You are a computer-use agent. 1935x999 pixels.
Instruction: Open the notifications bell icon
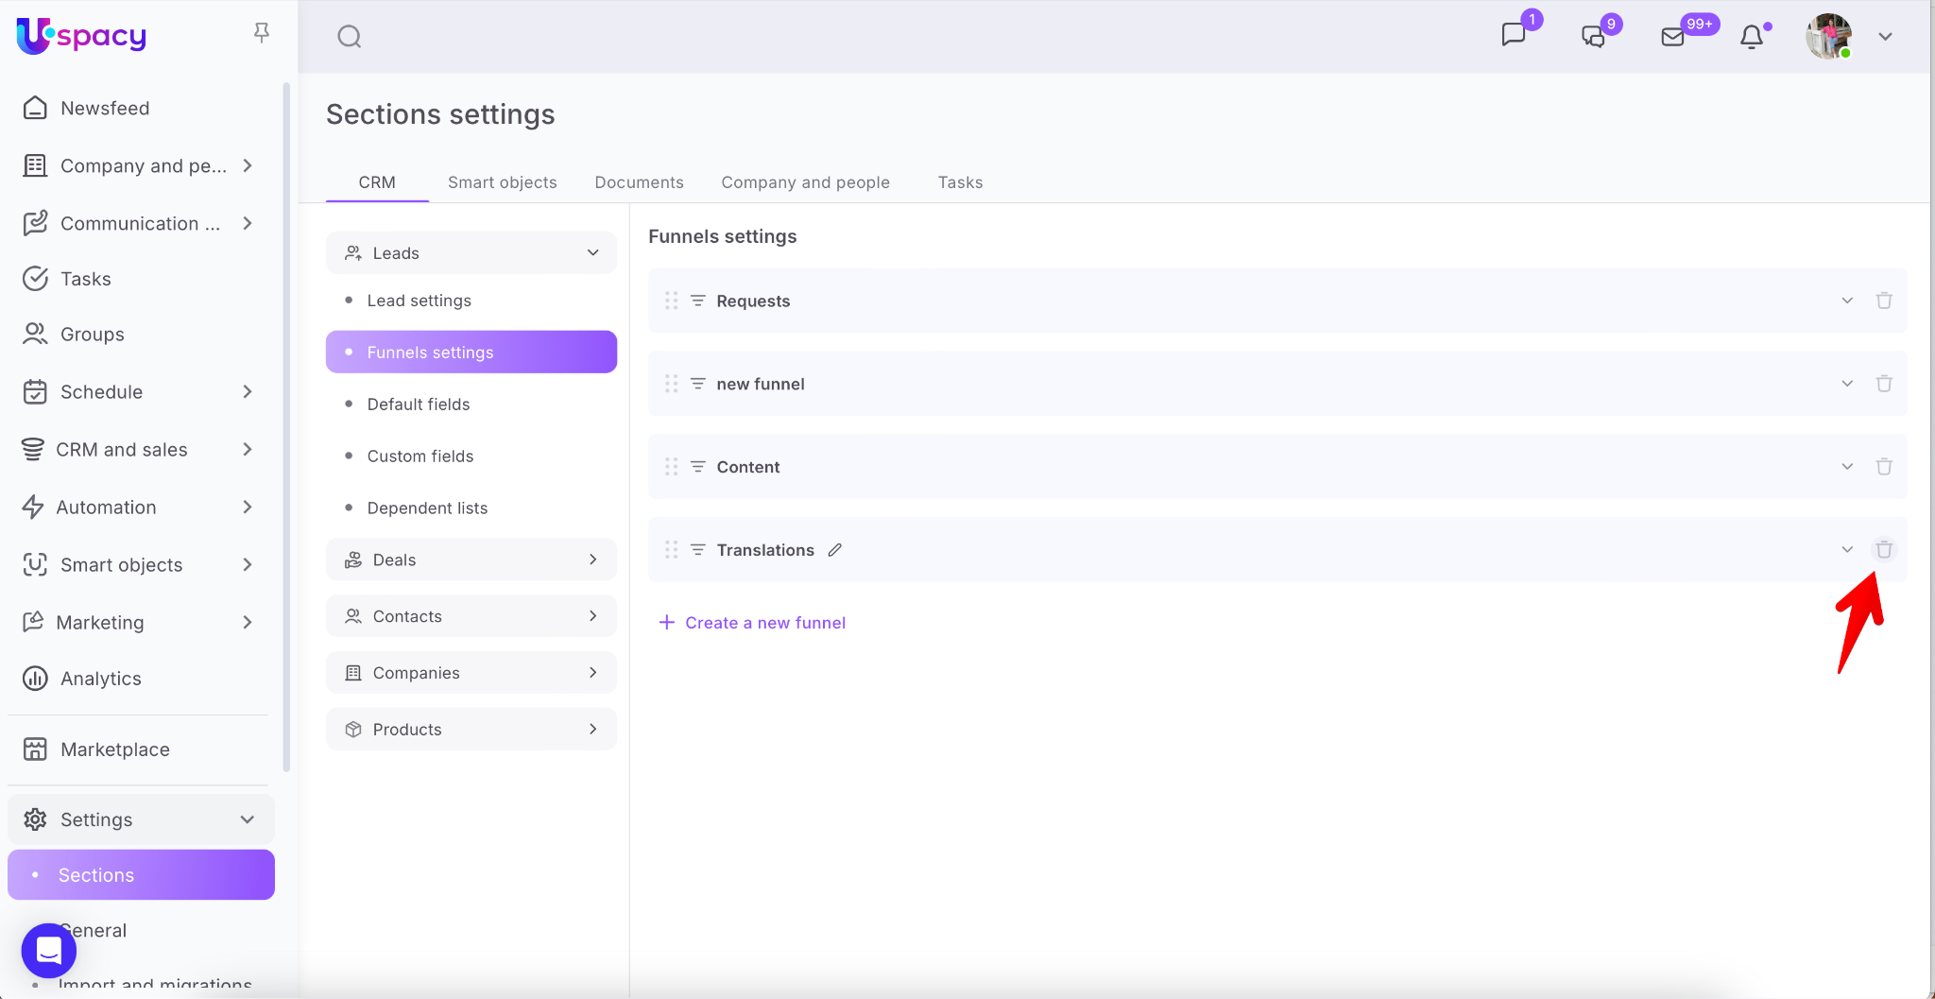(x=1752, y=37)
